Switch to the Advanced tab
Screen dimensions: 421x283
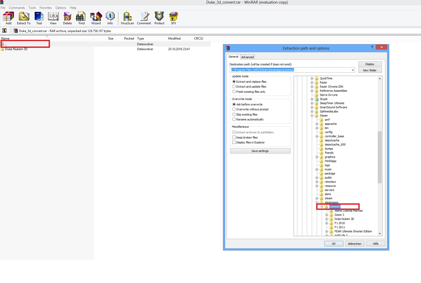pyautogui.click(x=247, y=57)
